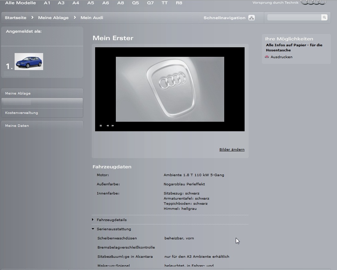Select the A4 model menu item

point(76,3)
